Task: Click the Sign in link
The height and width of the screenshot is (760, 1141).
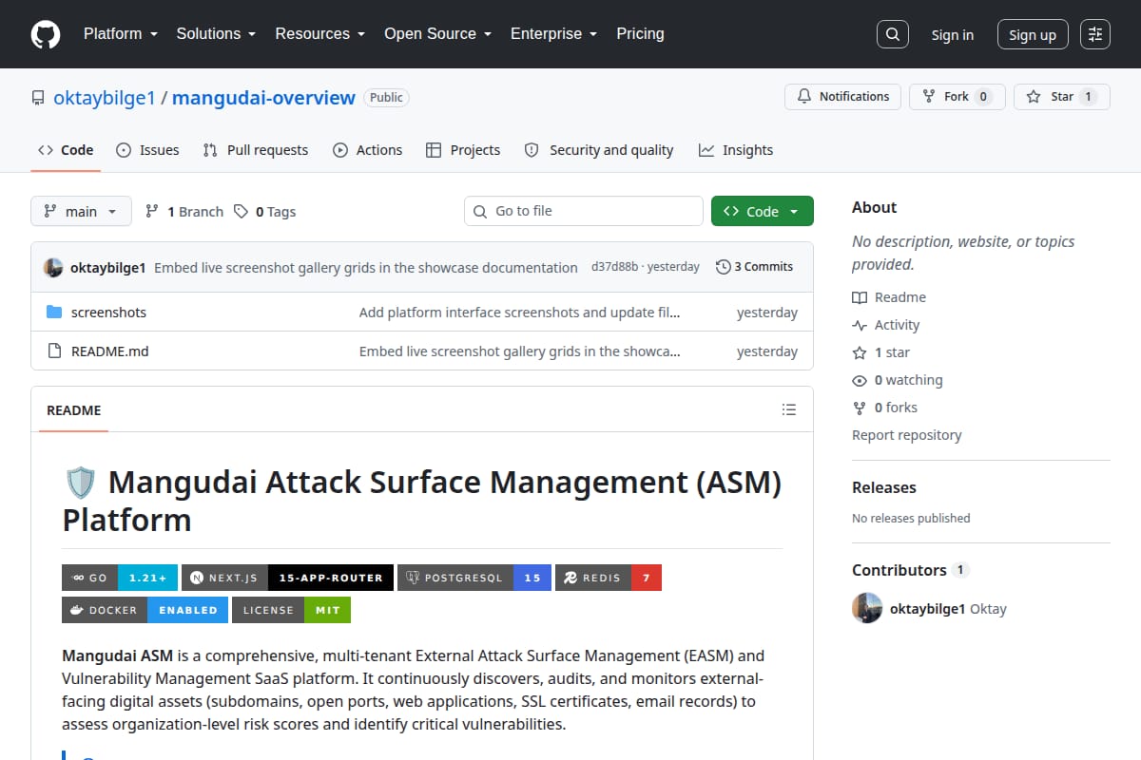Action: [x=952, y=34]
